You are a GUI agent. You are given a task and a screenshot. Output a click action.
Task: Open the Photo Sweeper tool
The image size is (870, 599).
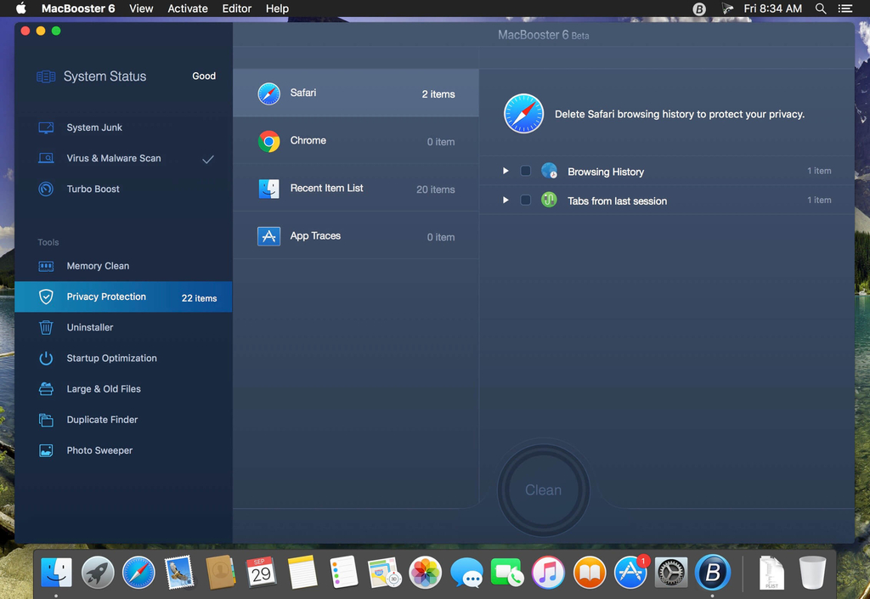[99, 450]
